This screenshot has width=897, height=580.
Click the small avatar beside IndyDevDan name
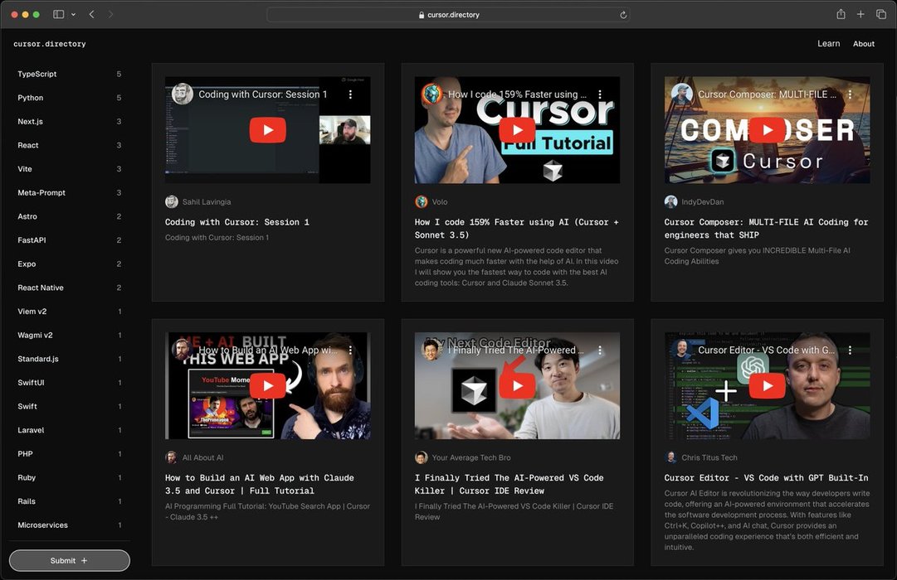(671, 201)
